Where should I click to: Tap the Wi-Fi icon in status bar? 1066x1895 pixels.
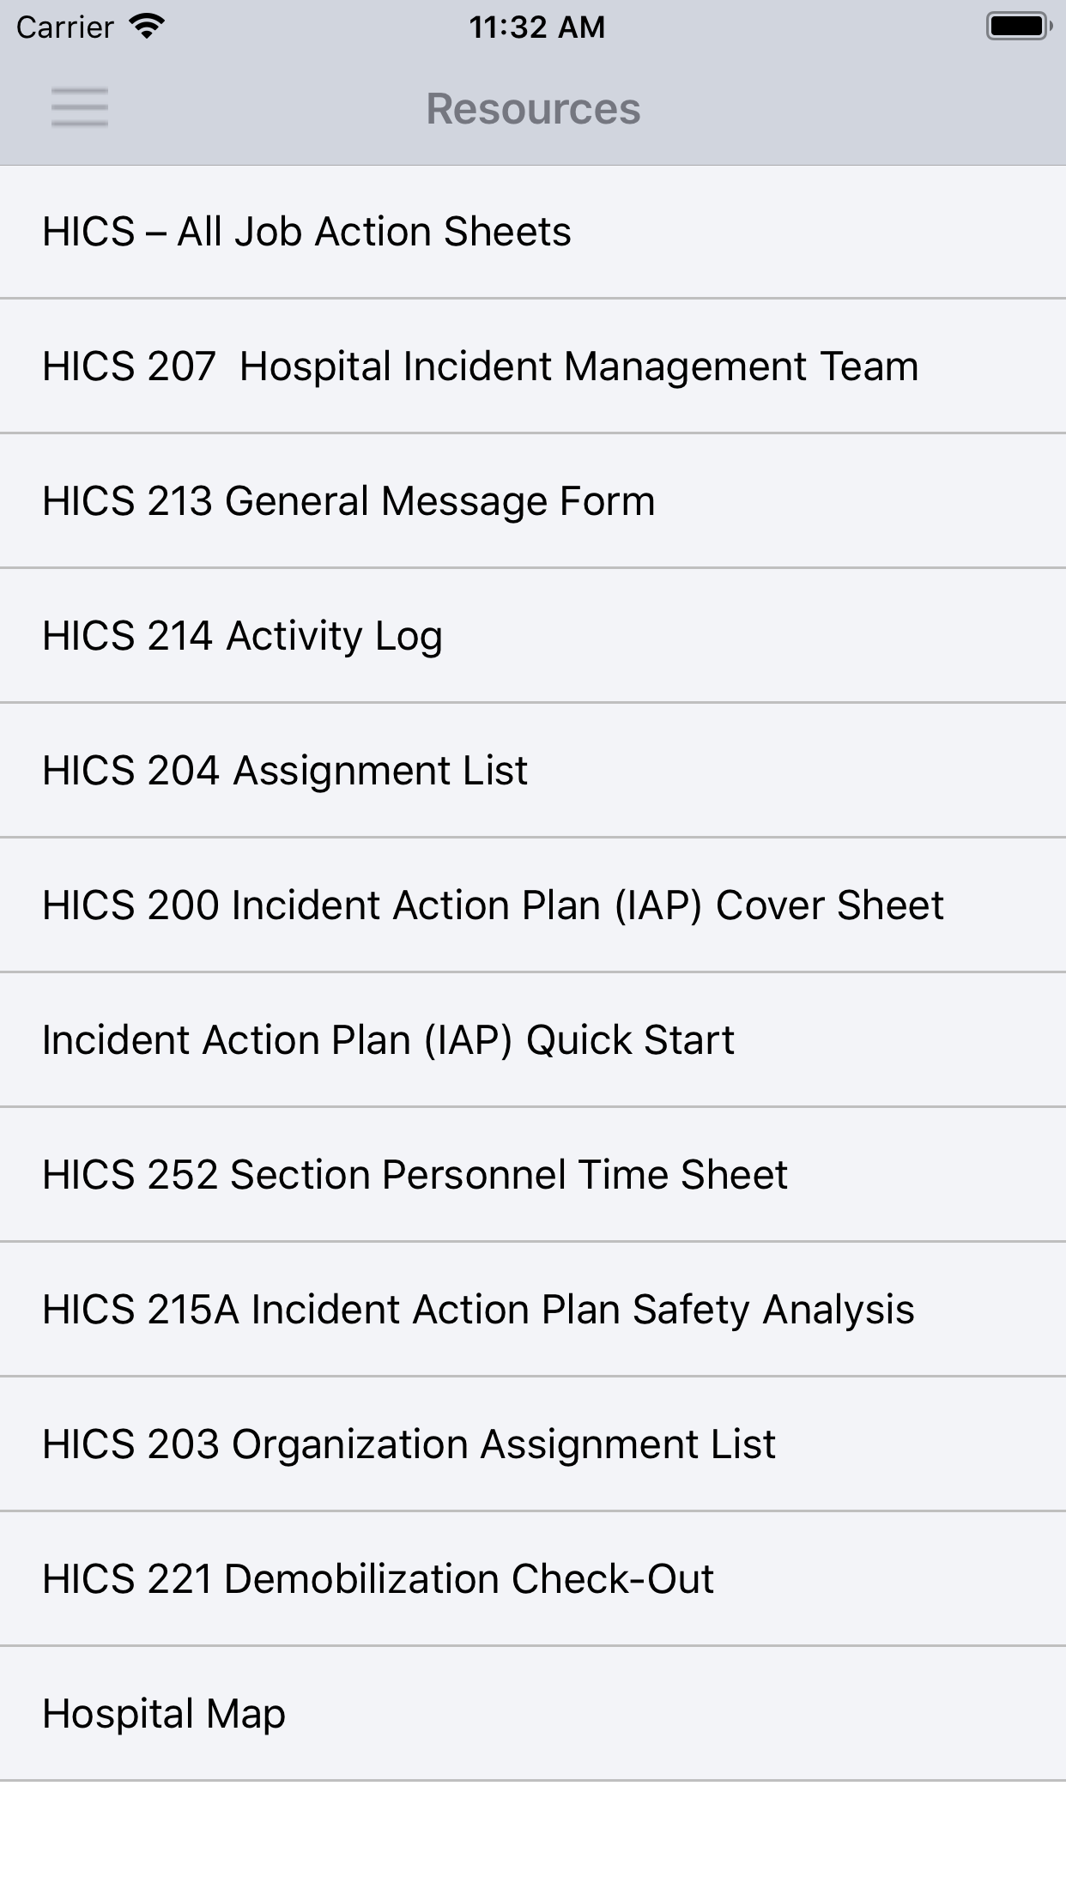coord(146,26)
